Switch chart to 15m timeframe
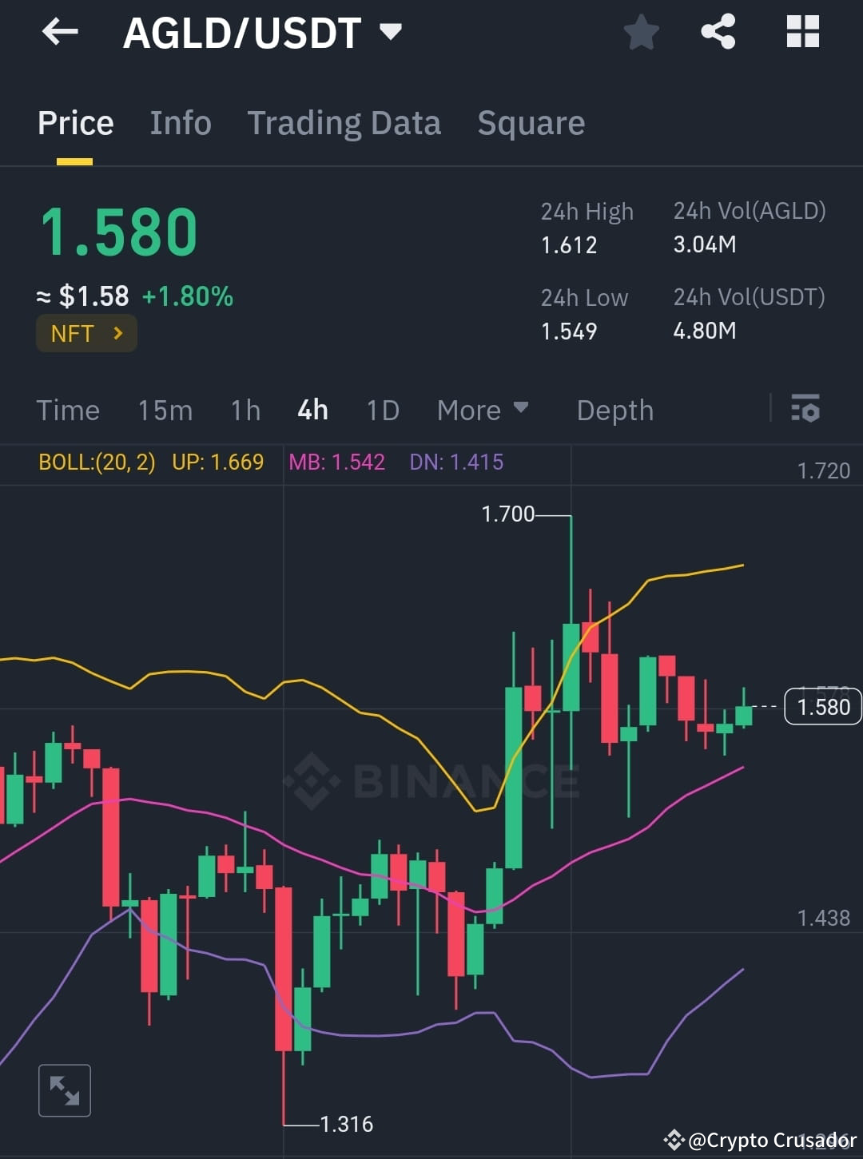The height and width of the screenshot is (1159, 863). 165,410
